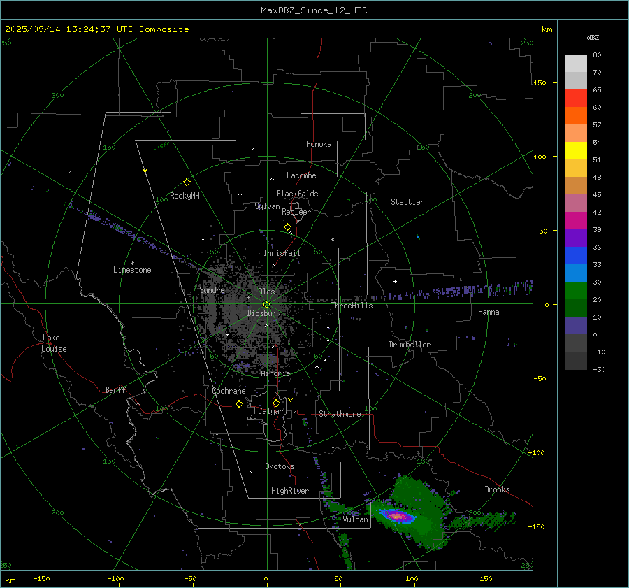
Task: Click the -150 tick label on bottom axis
Action: point(41,578)
